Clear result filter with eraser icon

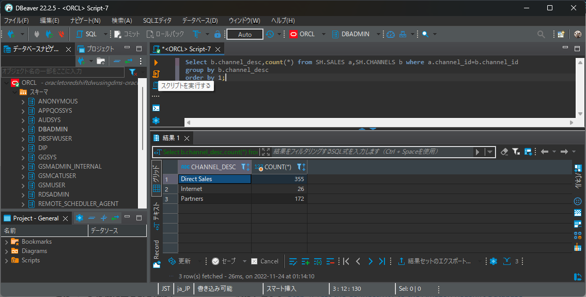point(504,152)
